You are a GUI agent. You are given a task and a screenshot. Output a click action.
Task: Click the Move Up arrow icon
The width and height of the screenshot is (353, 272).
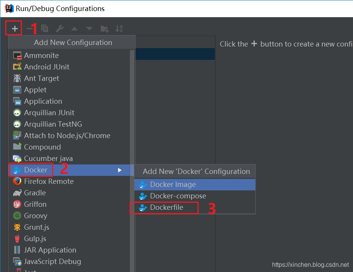coord(74,29)
